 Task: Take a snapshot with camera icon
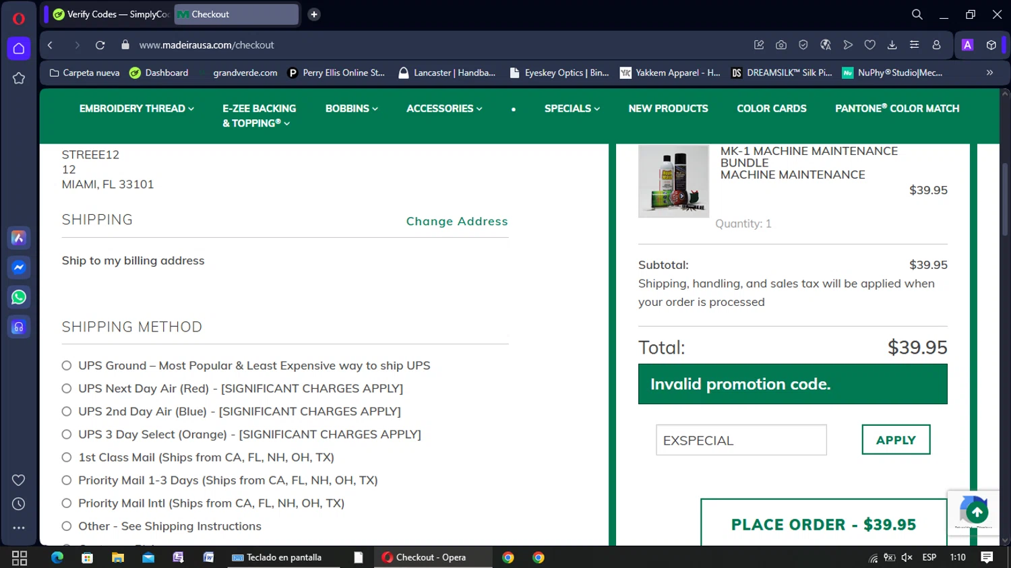tap(781, 45)
